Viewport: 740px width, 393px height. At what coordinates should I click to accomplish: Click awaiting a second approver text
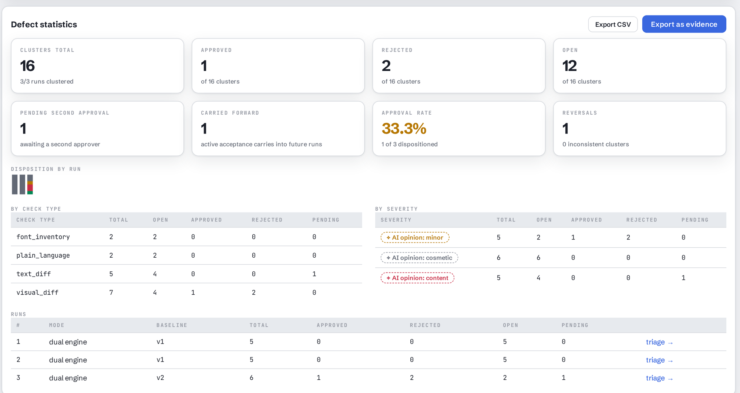(x=60, y=144)
